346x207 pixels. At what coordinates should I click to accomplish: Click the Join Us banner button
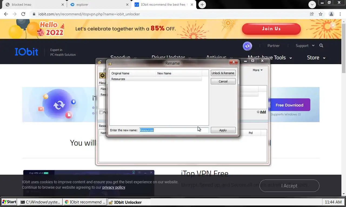pos(271,29)
